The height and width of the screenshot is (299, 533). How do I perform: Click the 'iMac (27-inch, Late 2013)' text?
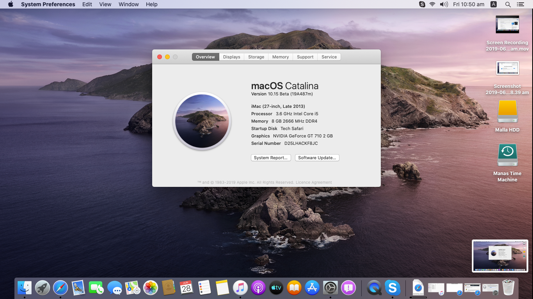pos(278,106)
